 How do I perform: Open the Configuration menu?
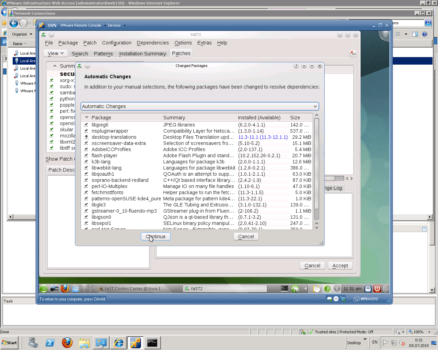point(117,43)
